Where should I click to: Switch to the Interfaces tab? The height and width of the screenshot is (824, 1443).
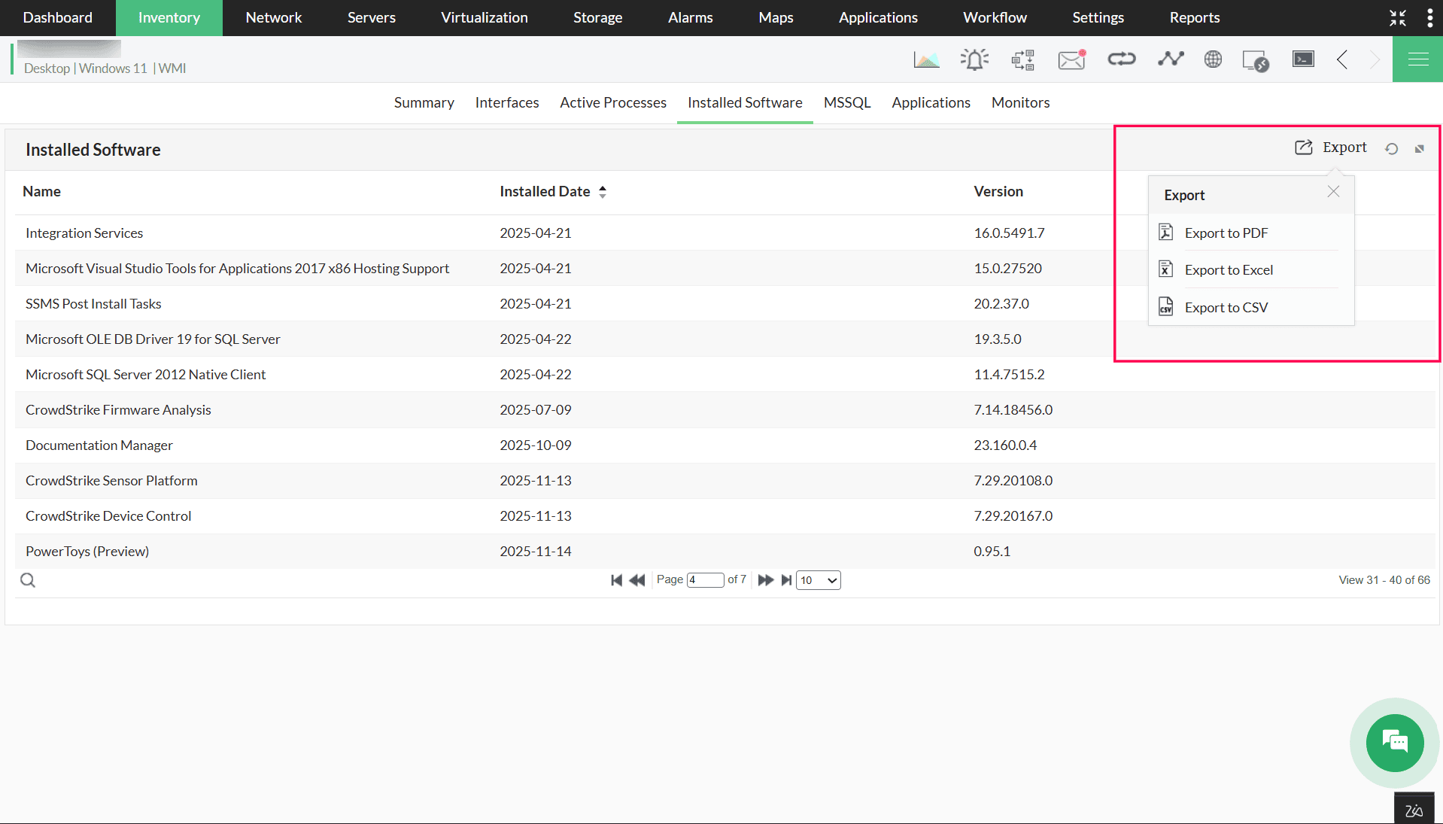tap(507, 103)
